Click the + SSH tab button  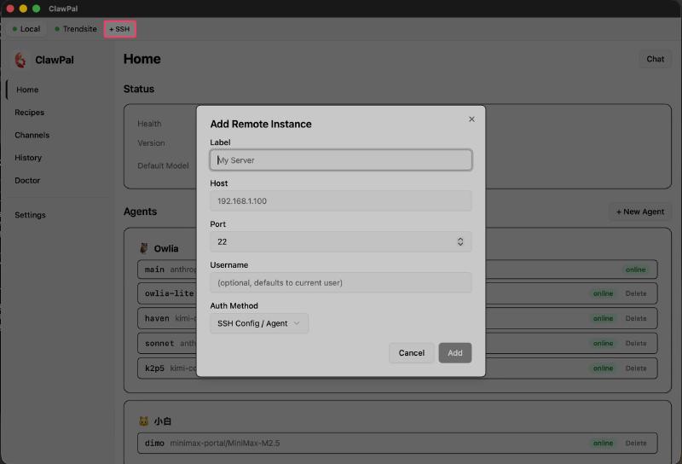tap(119, 29)
